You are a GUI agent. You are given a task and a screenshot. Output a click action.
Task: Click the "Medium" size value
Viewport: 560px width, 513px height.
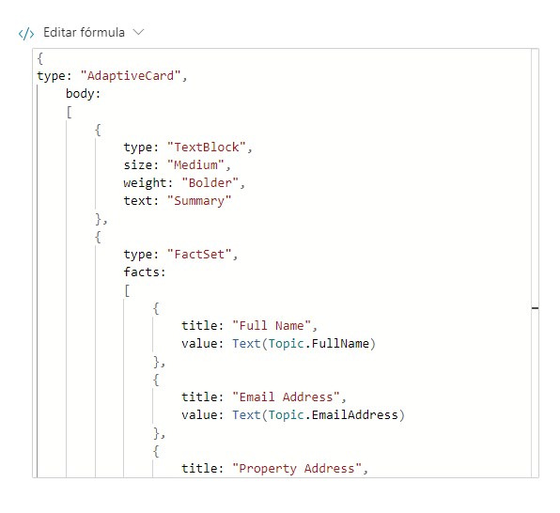195,165
